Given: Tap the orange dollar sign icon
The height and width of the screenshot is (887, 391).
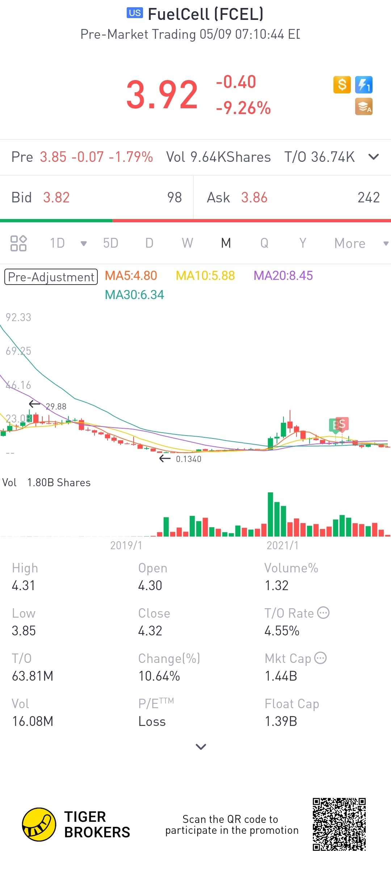Looking at the screenshot, I should pyautogui.click(x=342, y=85).
